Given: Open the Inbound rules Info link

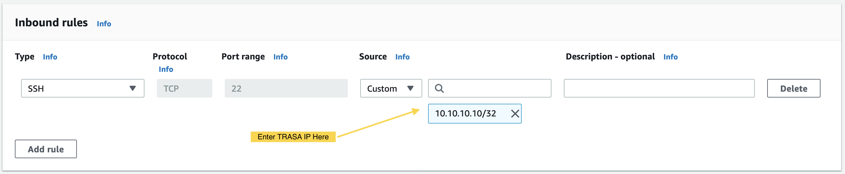Looking at the screenshot, I should (x=104, y=24).
